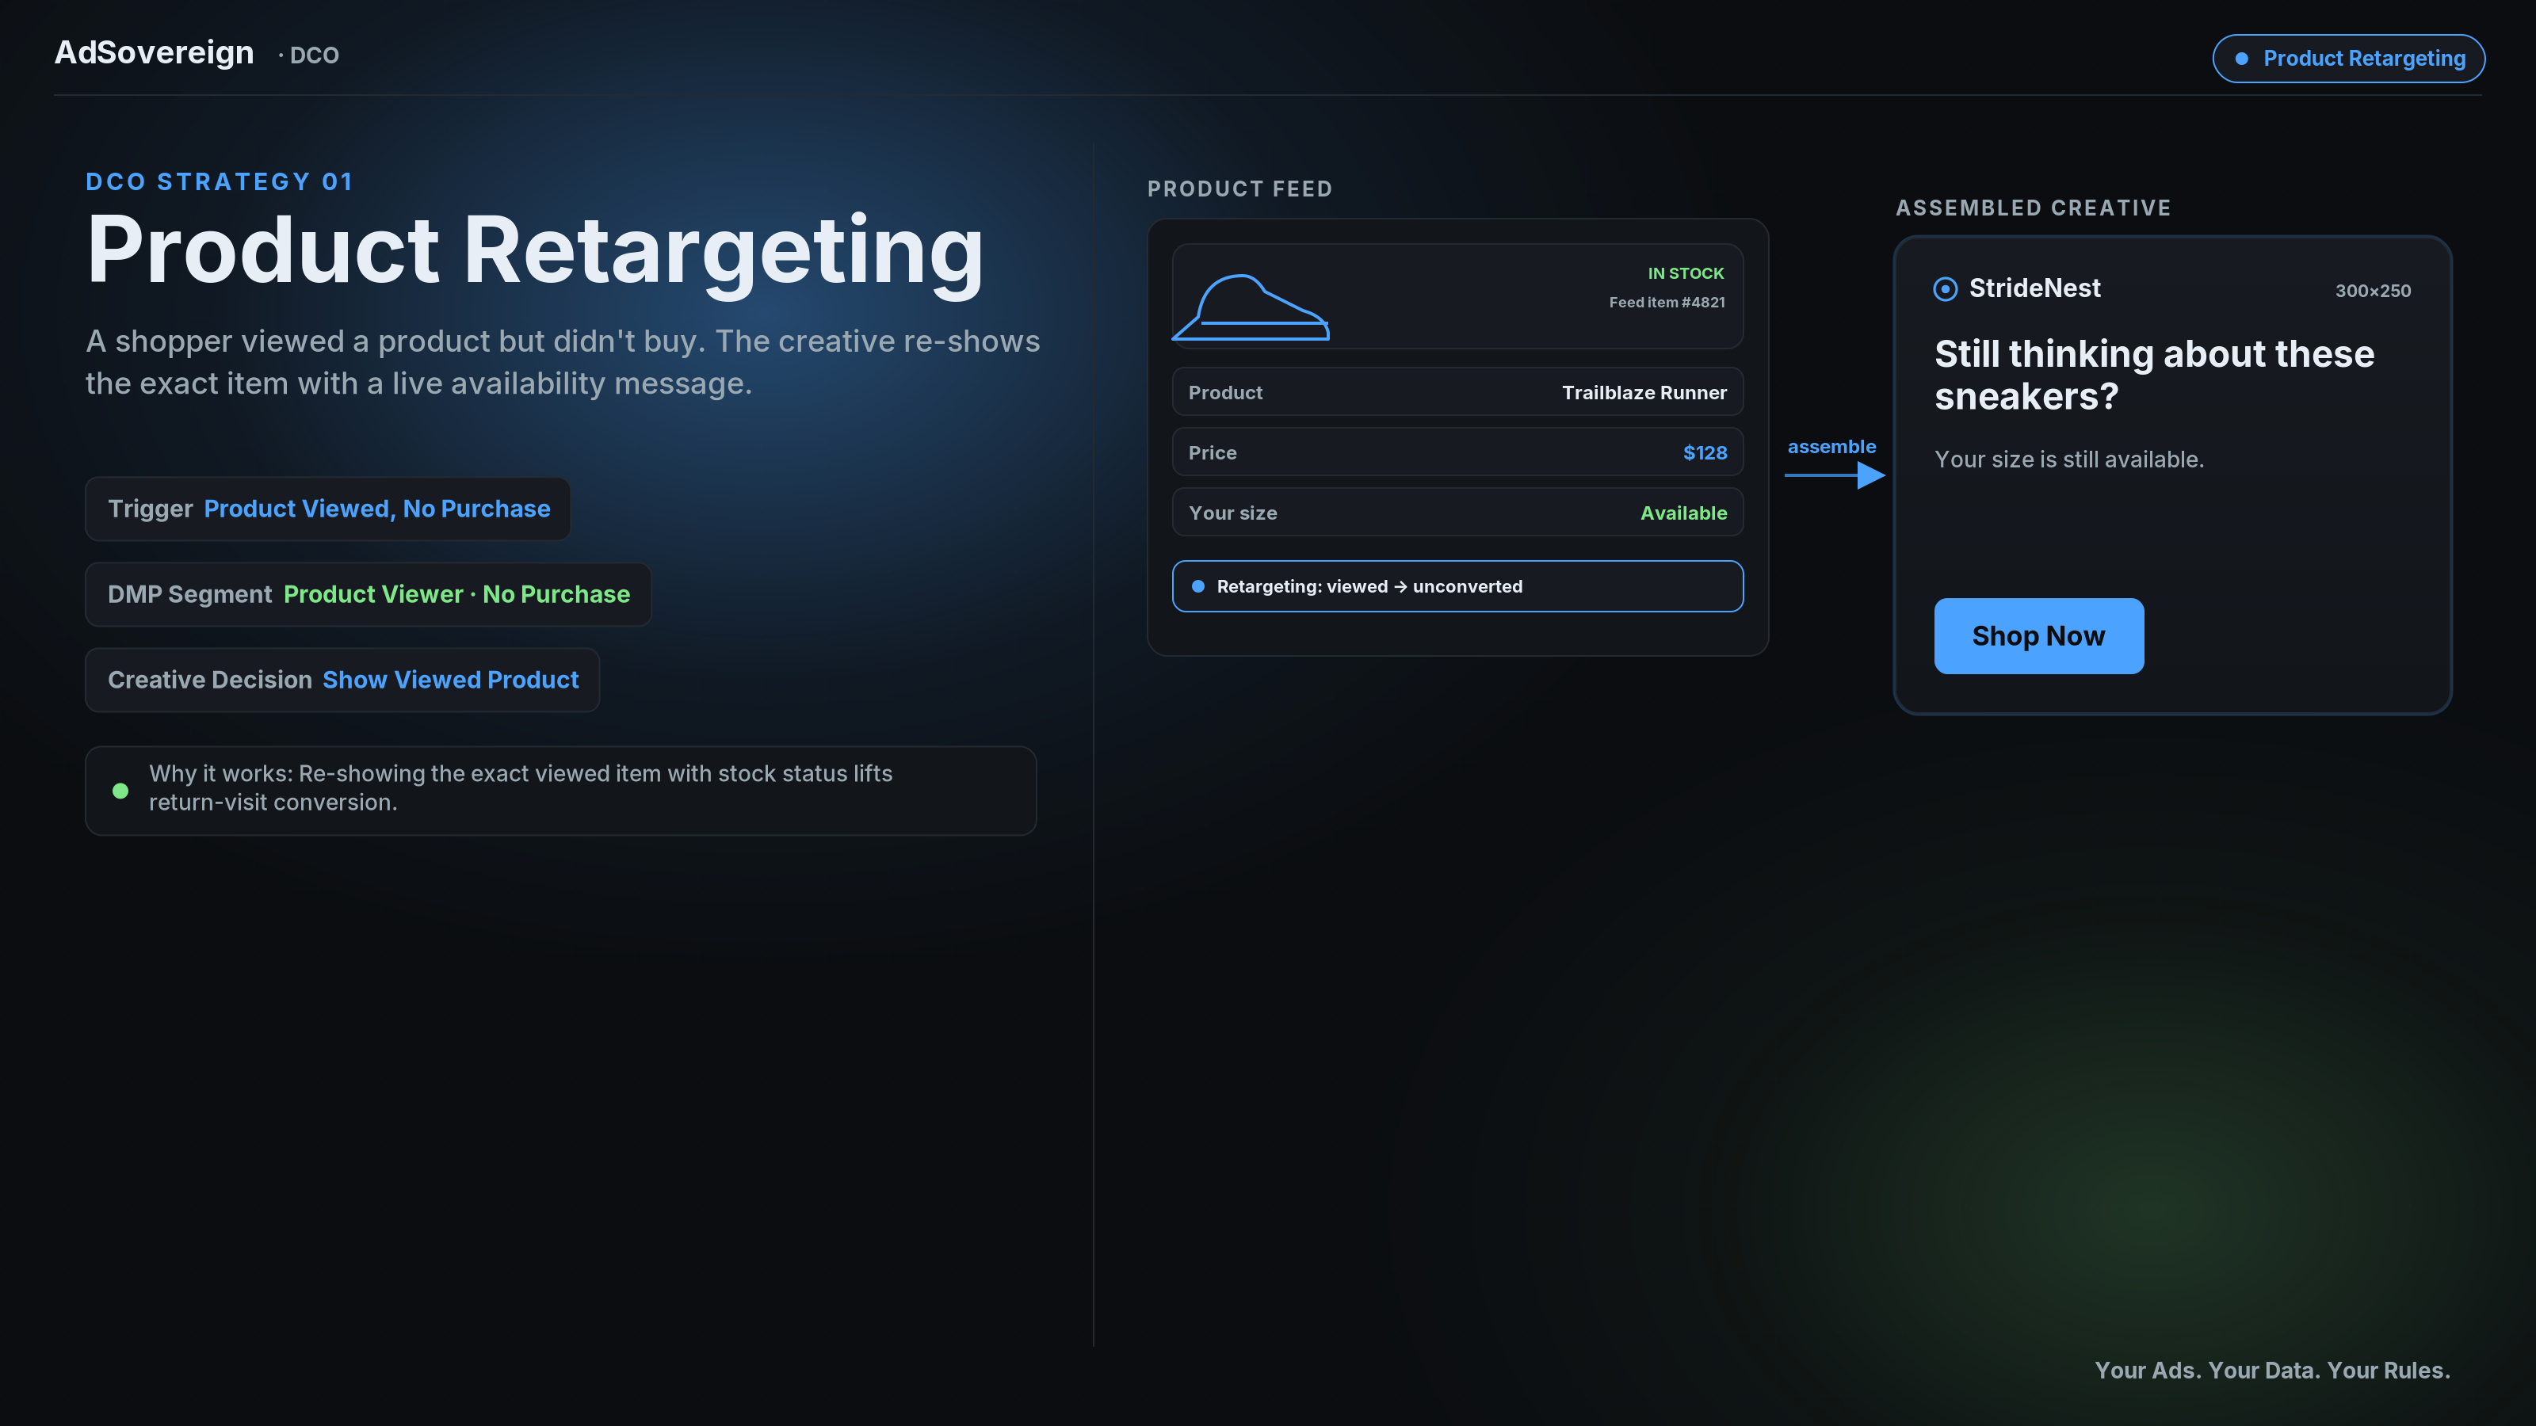Screen dimensions: 2536x1426
Task: Click the blue dot in Retargeting chip
Action: (x=1198, y=586)
